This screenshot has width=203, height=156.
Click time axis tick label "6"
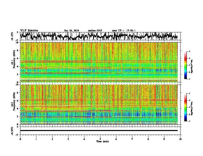pos(116,139)
